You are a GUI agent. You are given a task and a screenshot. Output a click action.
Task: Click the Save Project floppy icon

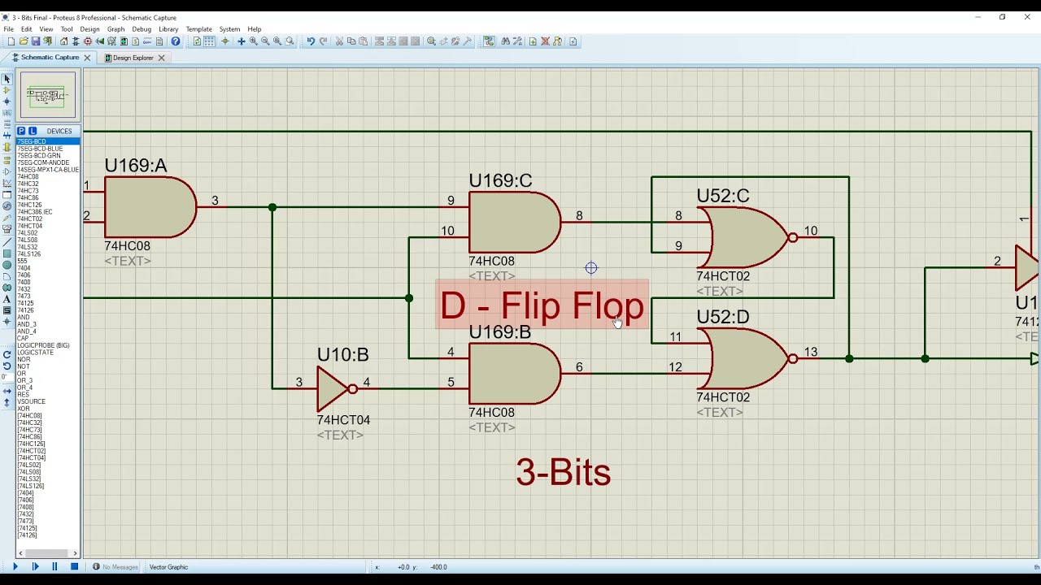click(36, 41)
